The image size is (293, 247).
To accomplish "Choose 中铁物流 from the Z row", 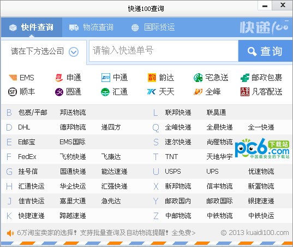I will point(219,216).
